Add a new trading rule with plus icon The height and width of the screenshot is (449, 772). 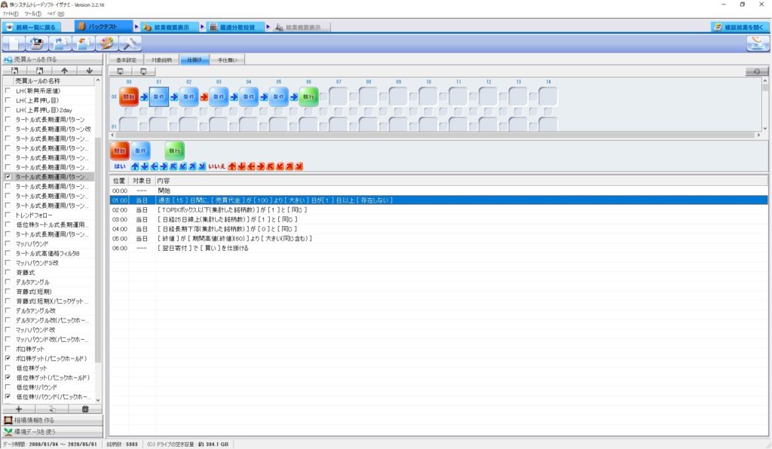click(x=18, y=408)
